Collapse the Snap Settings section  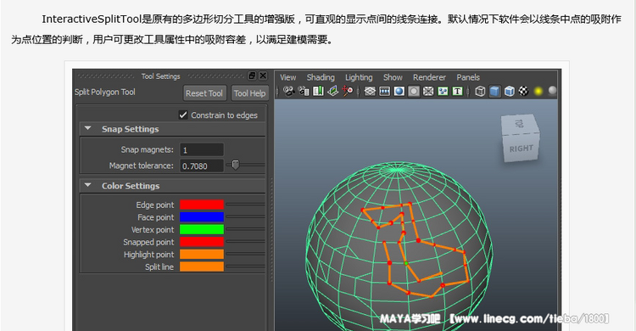click(x=88, y=129)
